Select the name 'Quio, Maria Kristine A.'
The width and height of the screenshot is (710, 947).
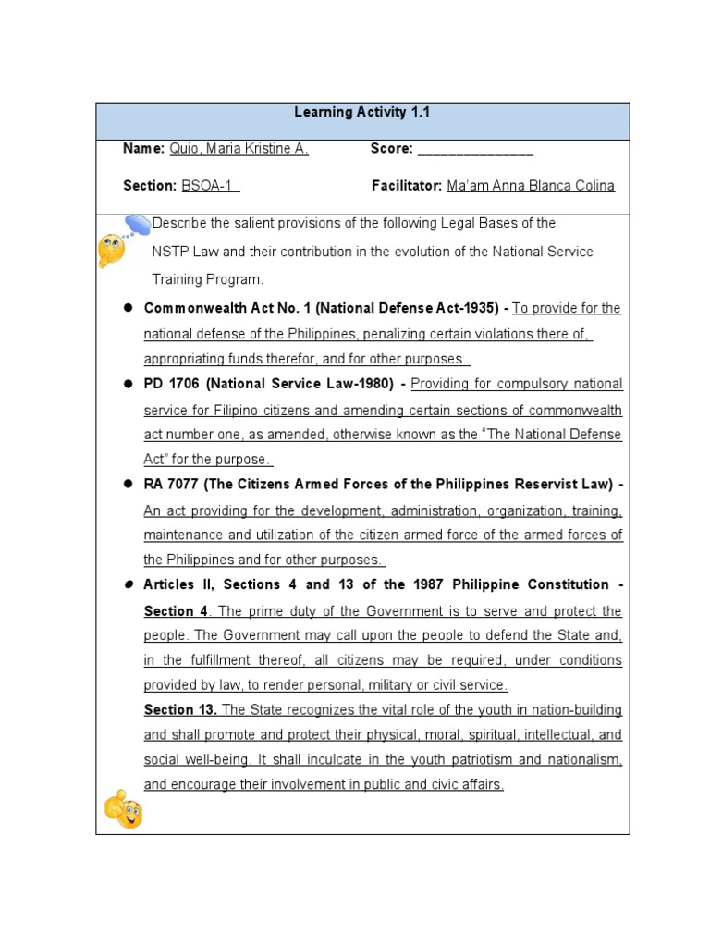[239, 149]
